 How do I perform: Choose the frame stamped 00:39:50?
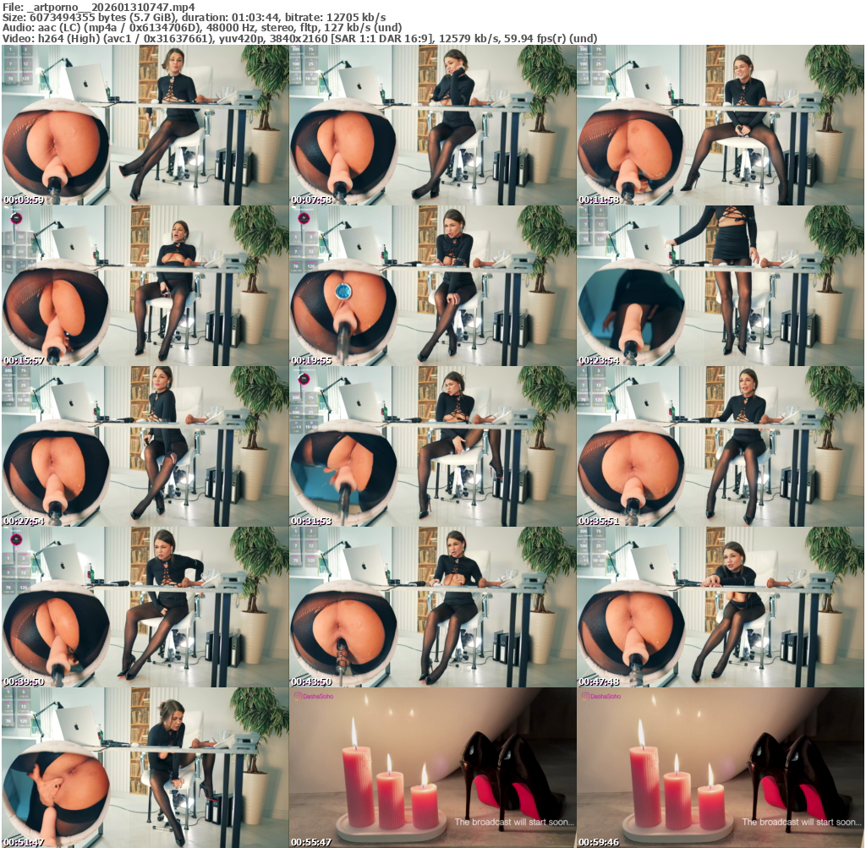(x=145, y=607)
